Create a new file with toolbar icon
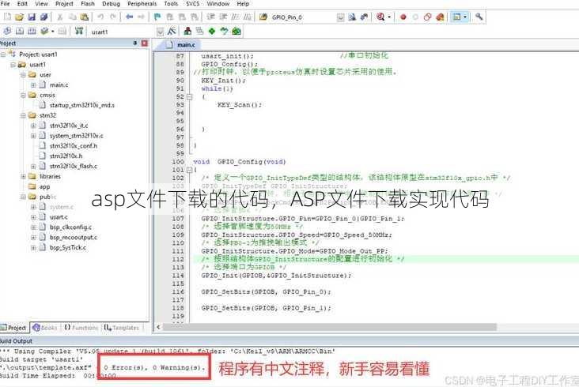 point(7,17)
